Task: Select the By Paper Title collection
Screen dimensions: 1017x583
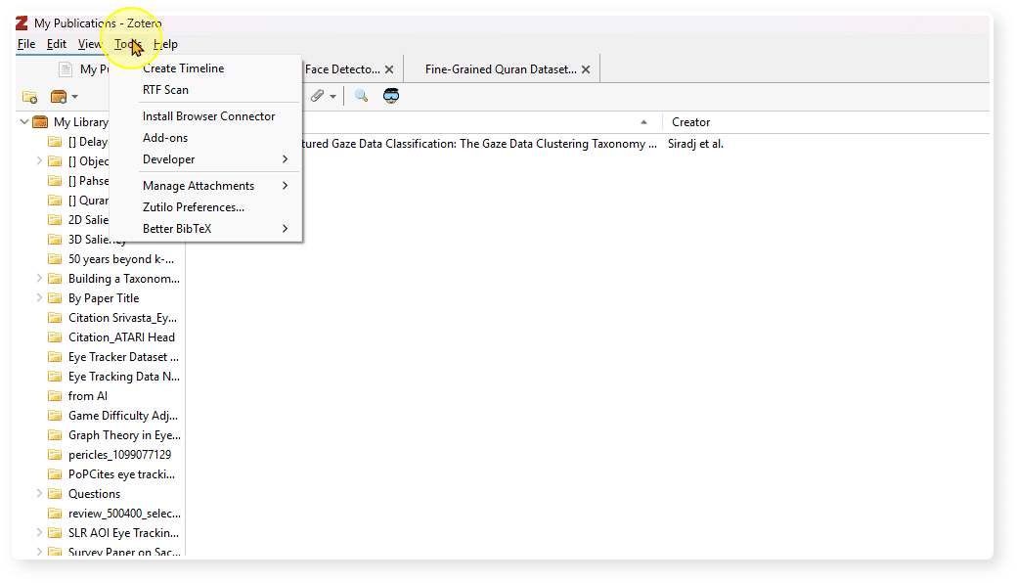Action: pyautogui.click(x=104, y=297)
